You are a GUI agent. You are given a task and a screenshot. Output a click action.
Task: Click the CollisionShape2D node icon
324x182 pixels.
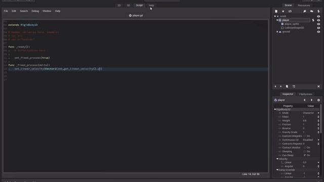click(x=282, y=28)
